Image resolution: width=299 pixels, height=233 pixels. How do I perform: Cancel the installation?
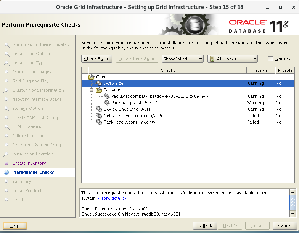coord(285,225)
